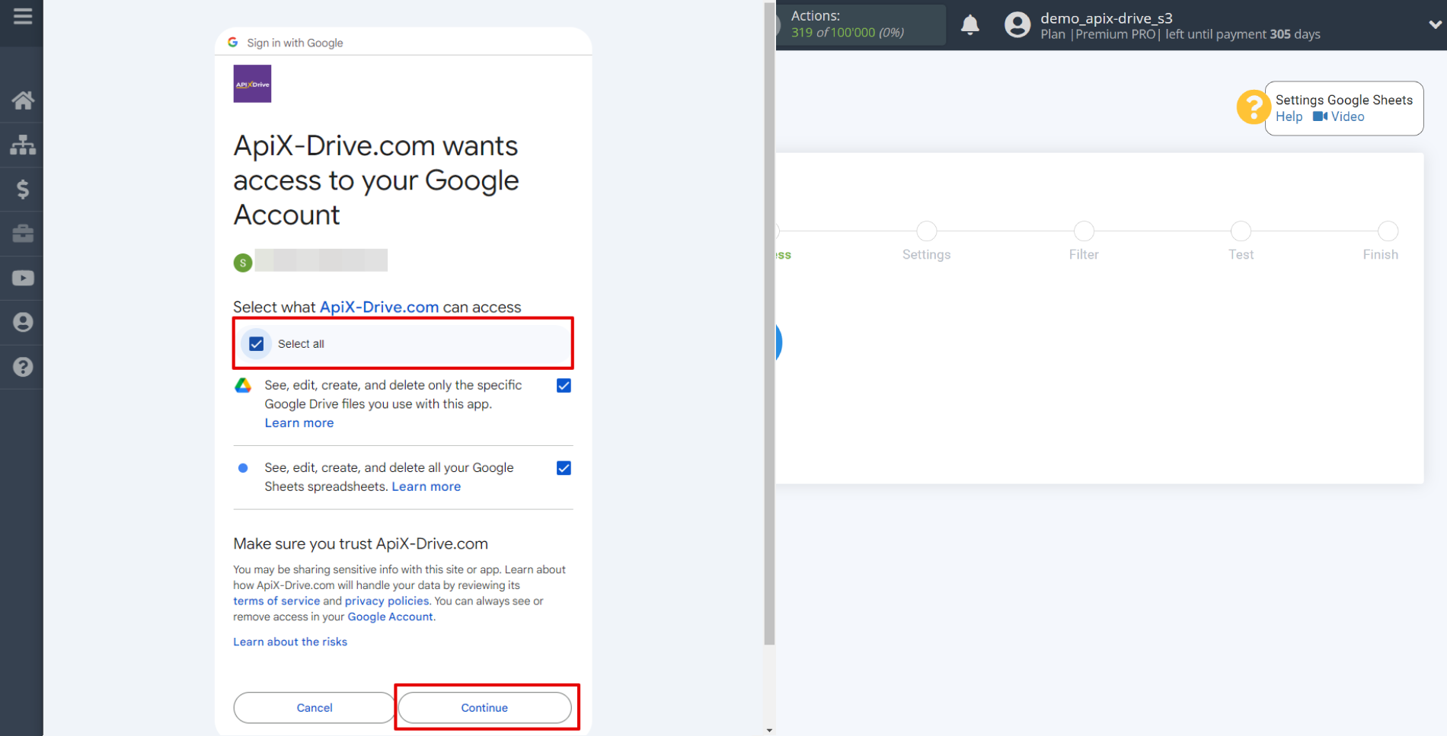Click the yellow question mark help badge

[x=1253, y=107]
